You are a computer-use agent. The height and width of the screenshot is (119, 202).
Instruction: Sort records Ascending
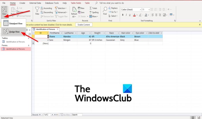[46, 8]
